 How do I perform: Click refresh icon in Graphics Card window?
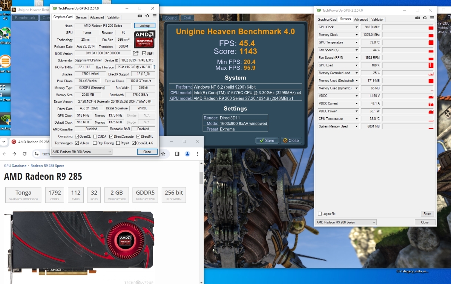tap(147, 16)
